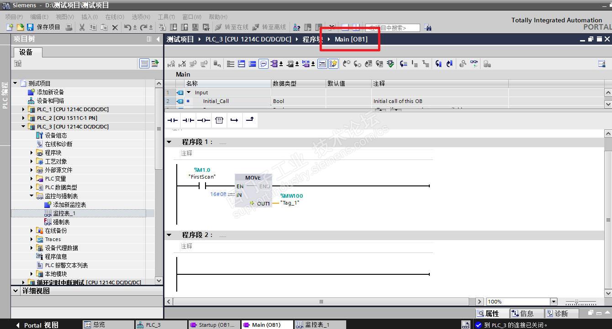Insert a coil instruction

click(x=204, y=120)
